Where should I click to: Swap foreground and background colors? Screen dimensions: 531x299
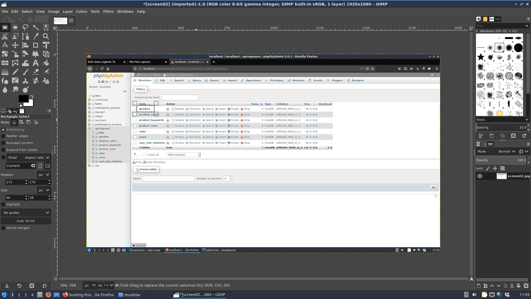(32, 97)
